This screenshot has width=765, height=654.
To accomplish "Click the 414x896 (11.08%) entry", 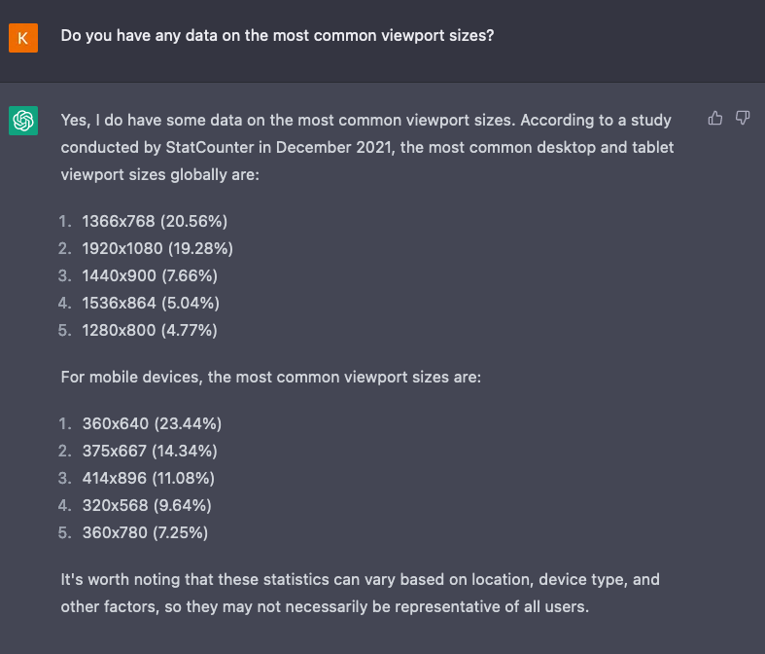I will click(x=149, y=478).
